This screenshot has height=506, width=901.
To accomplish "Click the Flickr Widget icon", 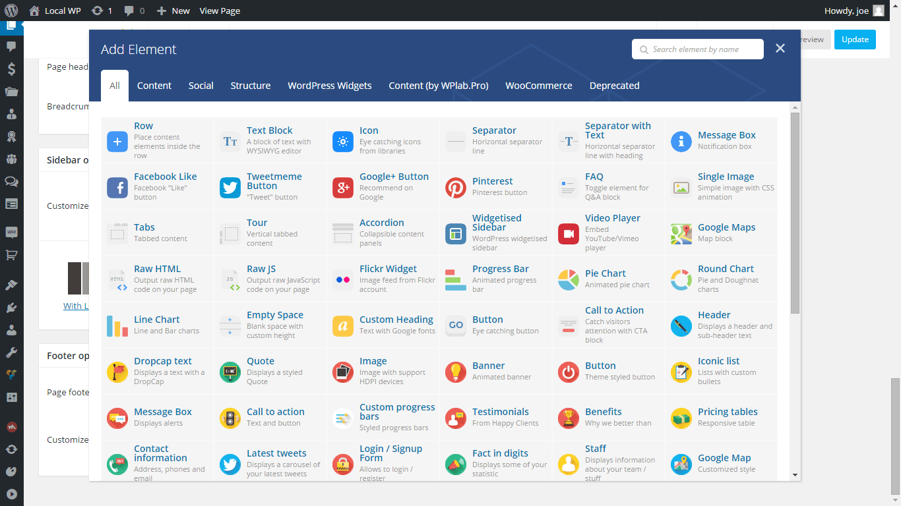I will pos(343,280).
